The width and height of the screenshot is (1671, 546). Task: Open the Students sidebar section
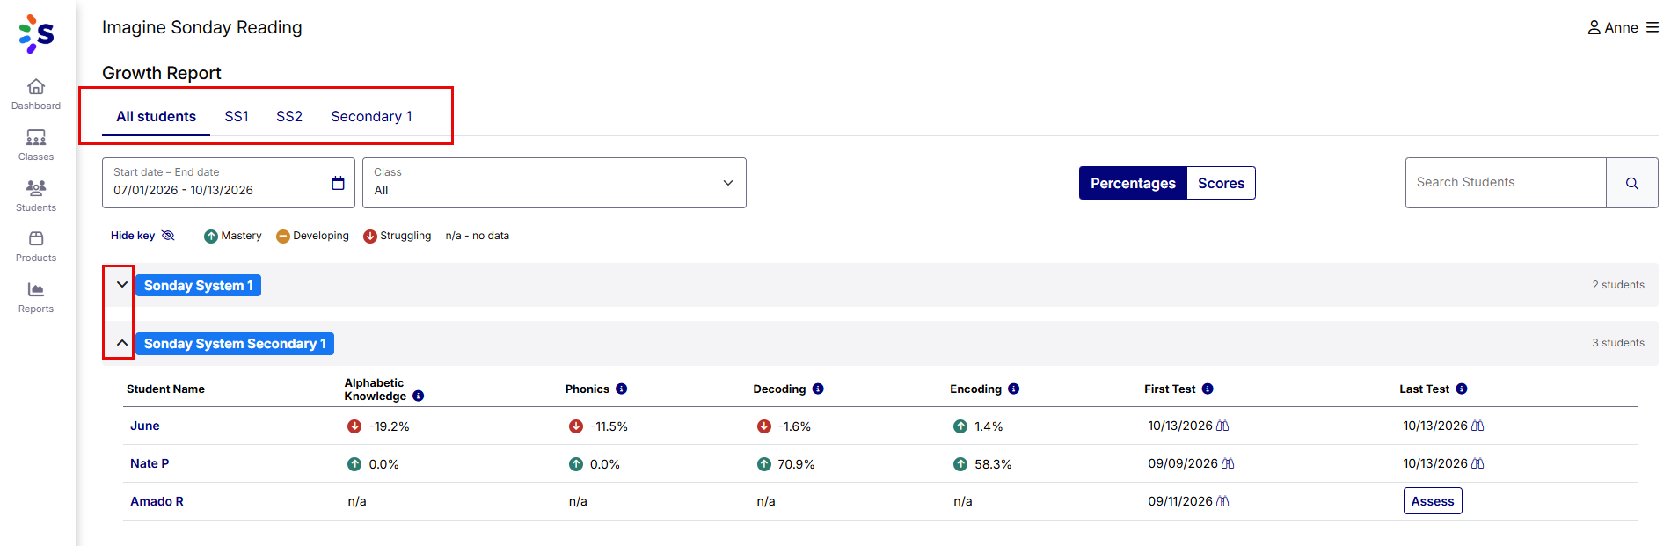tap(36, 196)
